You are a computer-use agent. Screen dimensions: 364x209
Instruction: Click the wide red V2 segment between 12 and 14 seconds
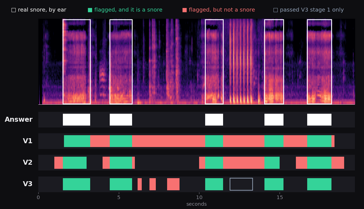pyautogui.click(x=244, y=163)
